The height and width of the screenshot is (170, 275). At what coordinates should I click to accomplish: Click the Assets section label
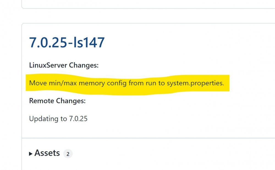(47, 153)
